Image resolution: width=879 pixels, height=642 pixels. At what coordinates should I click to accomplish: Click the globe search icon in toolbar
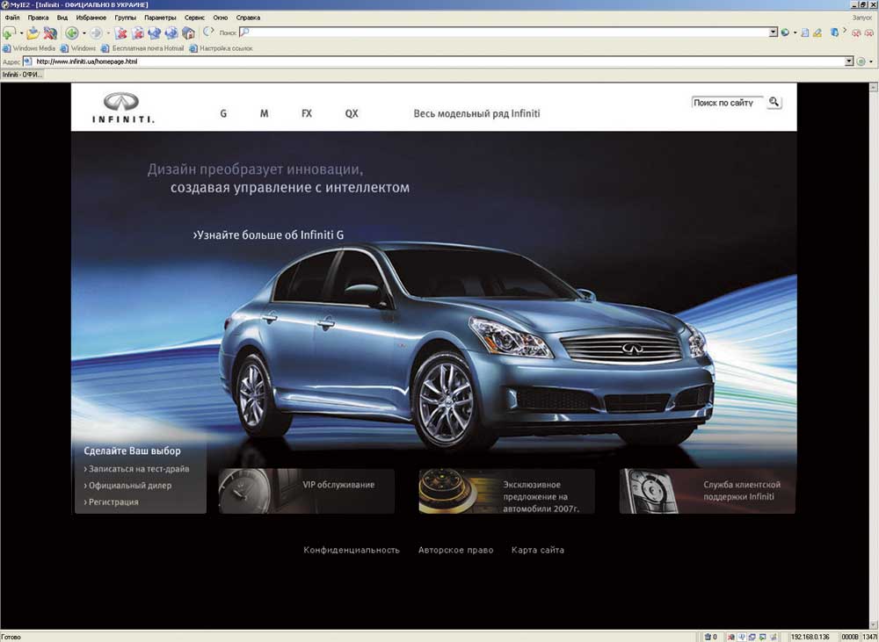pyautogui.click(x=785, y=32)
